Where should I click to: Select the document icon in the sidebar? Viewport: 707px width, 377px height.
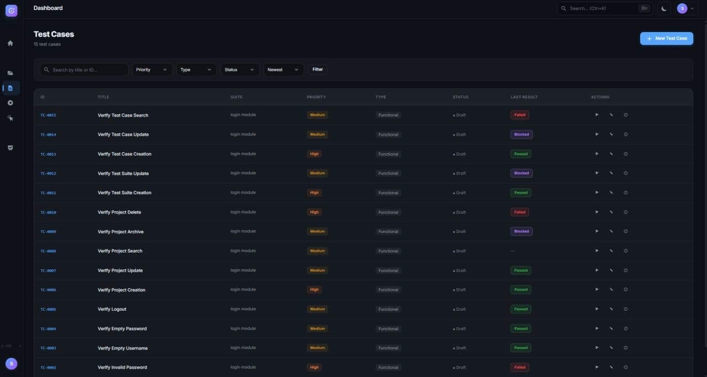10,88
